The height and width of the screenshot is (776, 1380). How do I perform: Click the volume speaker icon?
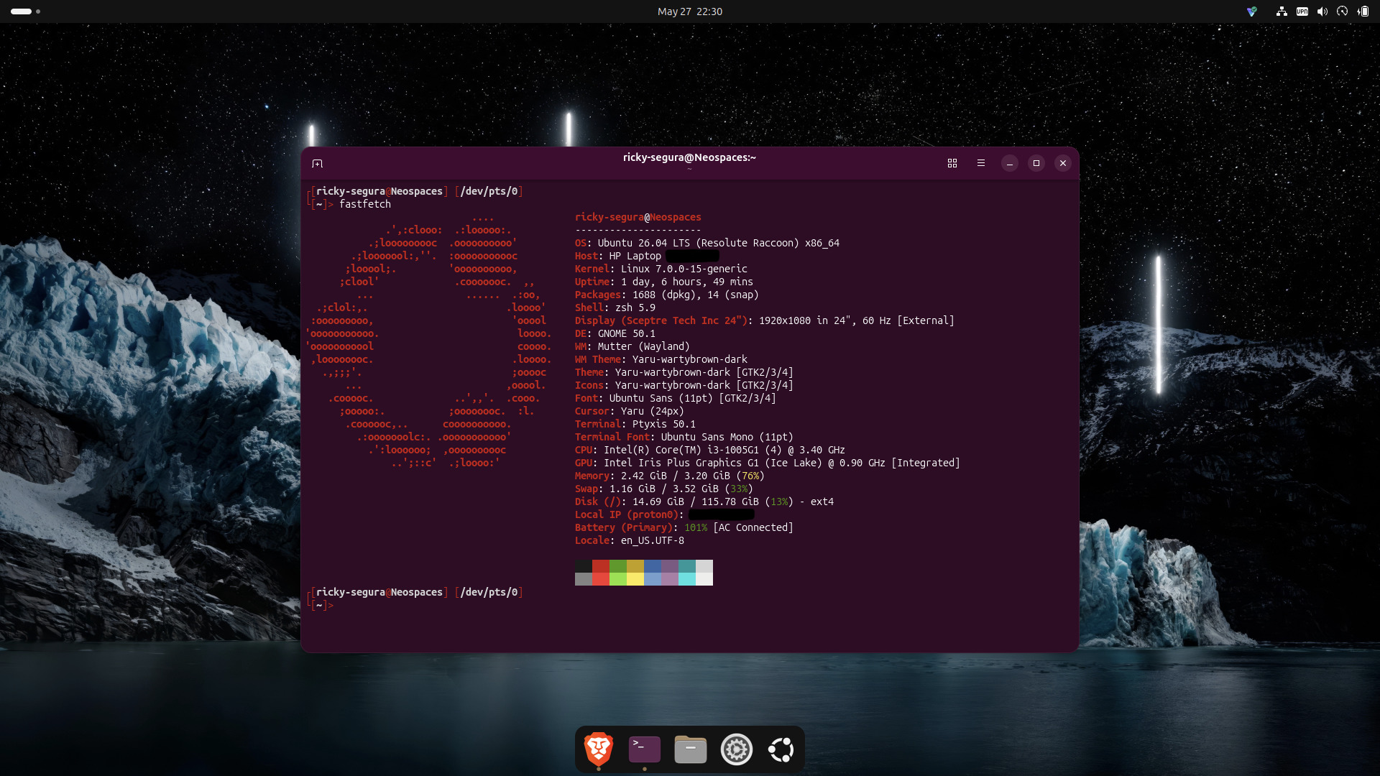1322,11
